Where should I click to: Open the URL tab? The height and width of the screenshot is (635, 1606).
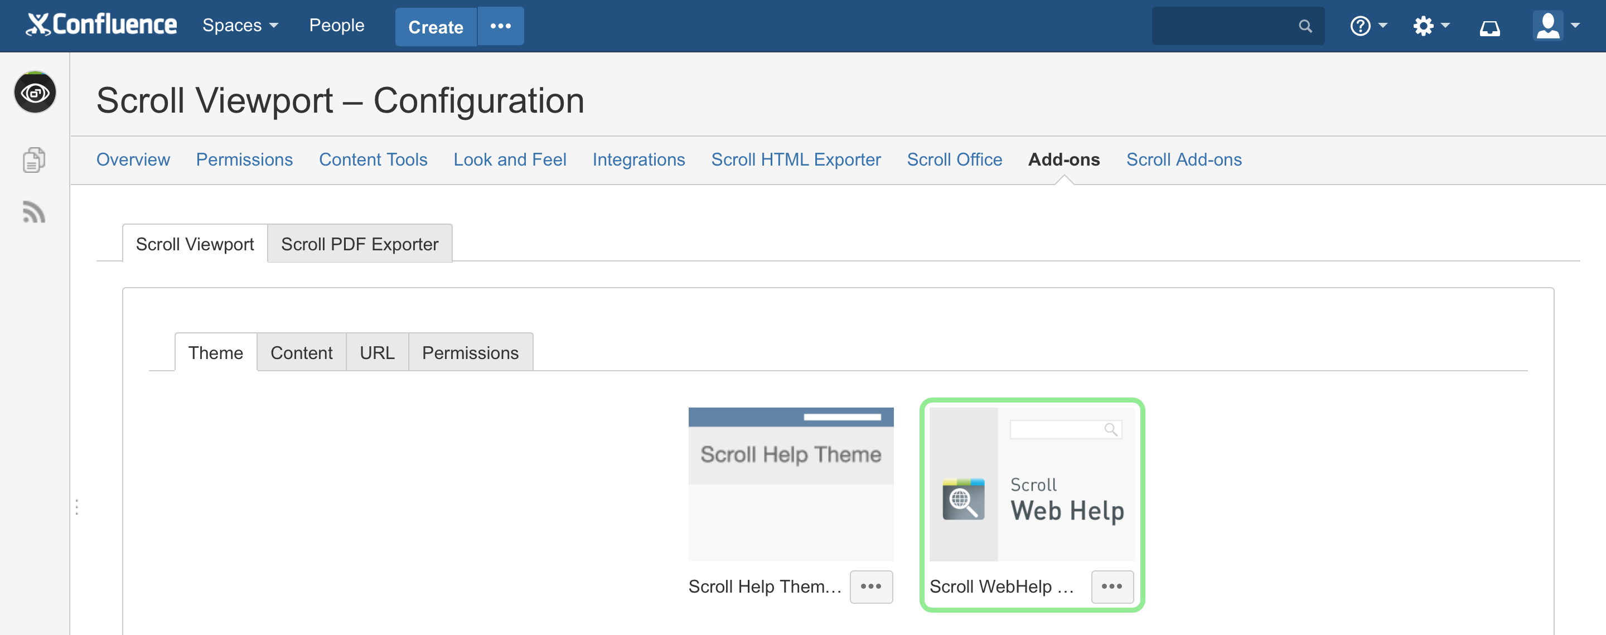376,353
